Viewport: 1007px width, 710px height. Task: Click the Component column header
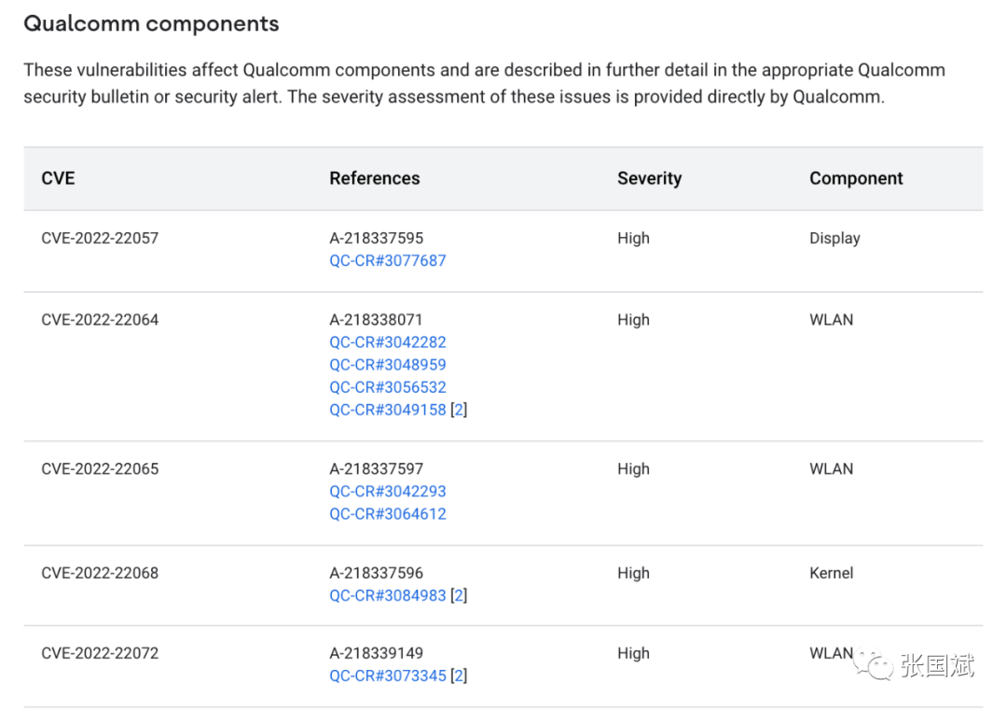coord(856,178)
